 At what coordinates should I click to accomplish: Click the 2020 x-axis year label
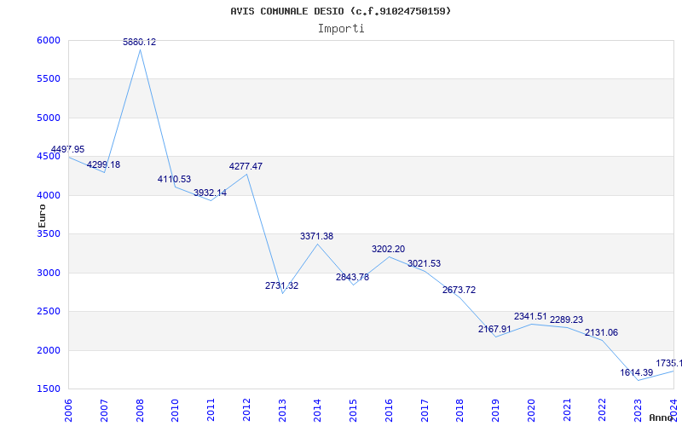pos(531,410)
